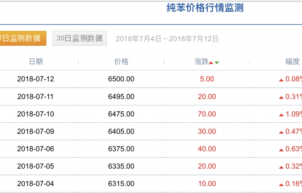Viewport: 302px width, 193px height.
Task: Sort ascending with red up arrow in 涨跌 header
Action: (211, 63)
